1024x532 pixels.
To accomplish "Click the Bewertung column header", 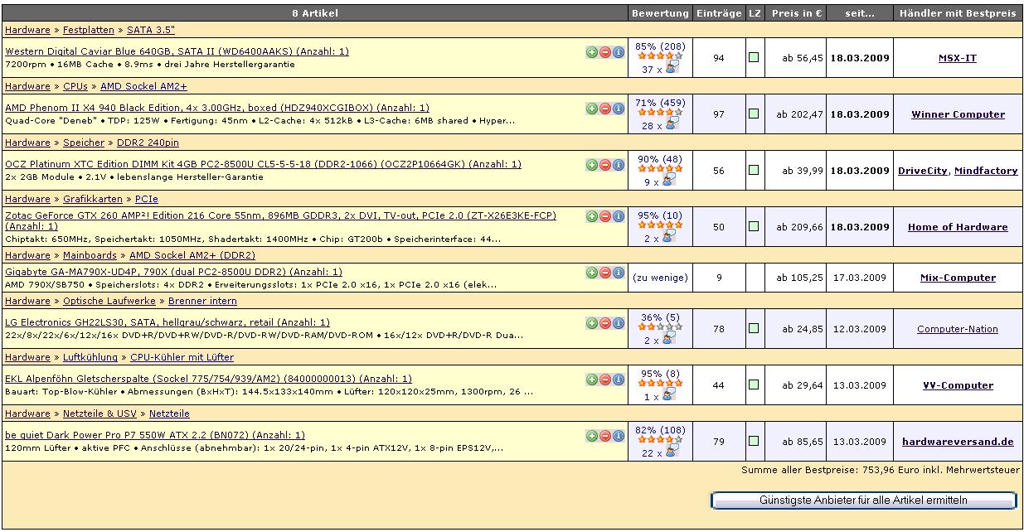I will pyautogui.click(x=660, y=13).
